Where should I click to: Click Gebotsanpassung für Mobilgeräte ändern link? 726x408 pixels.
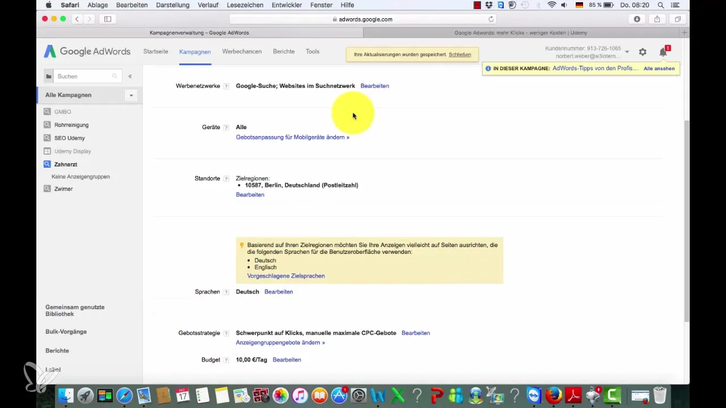tap(293, 137)
